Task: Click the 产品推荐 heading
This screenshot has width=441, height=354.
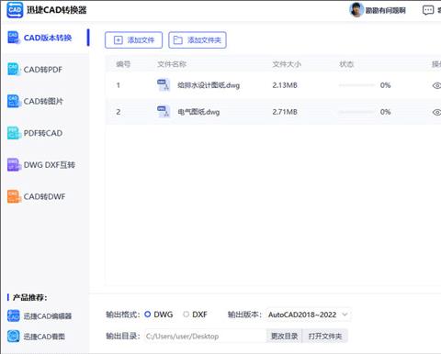Action: click(x=30, y=297)
